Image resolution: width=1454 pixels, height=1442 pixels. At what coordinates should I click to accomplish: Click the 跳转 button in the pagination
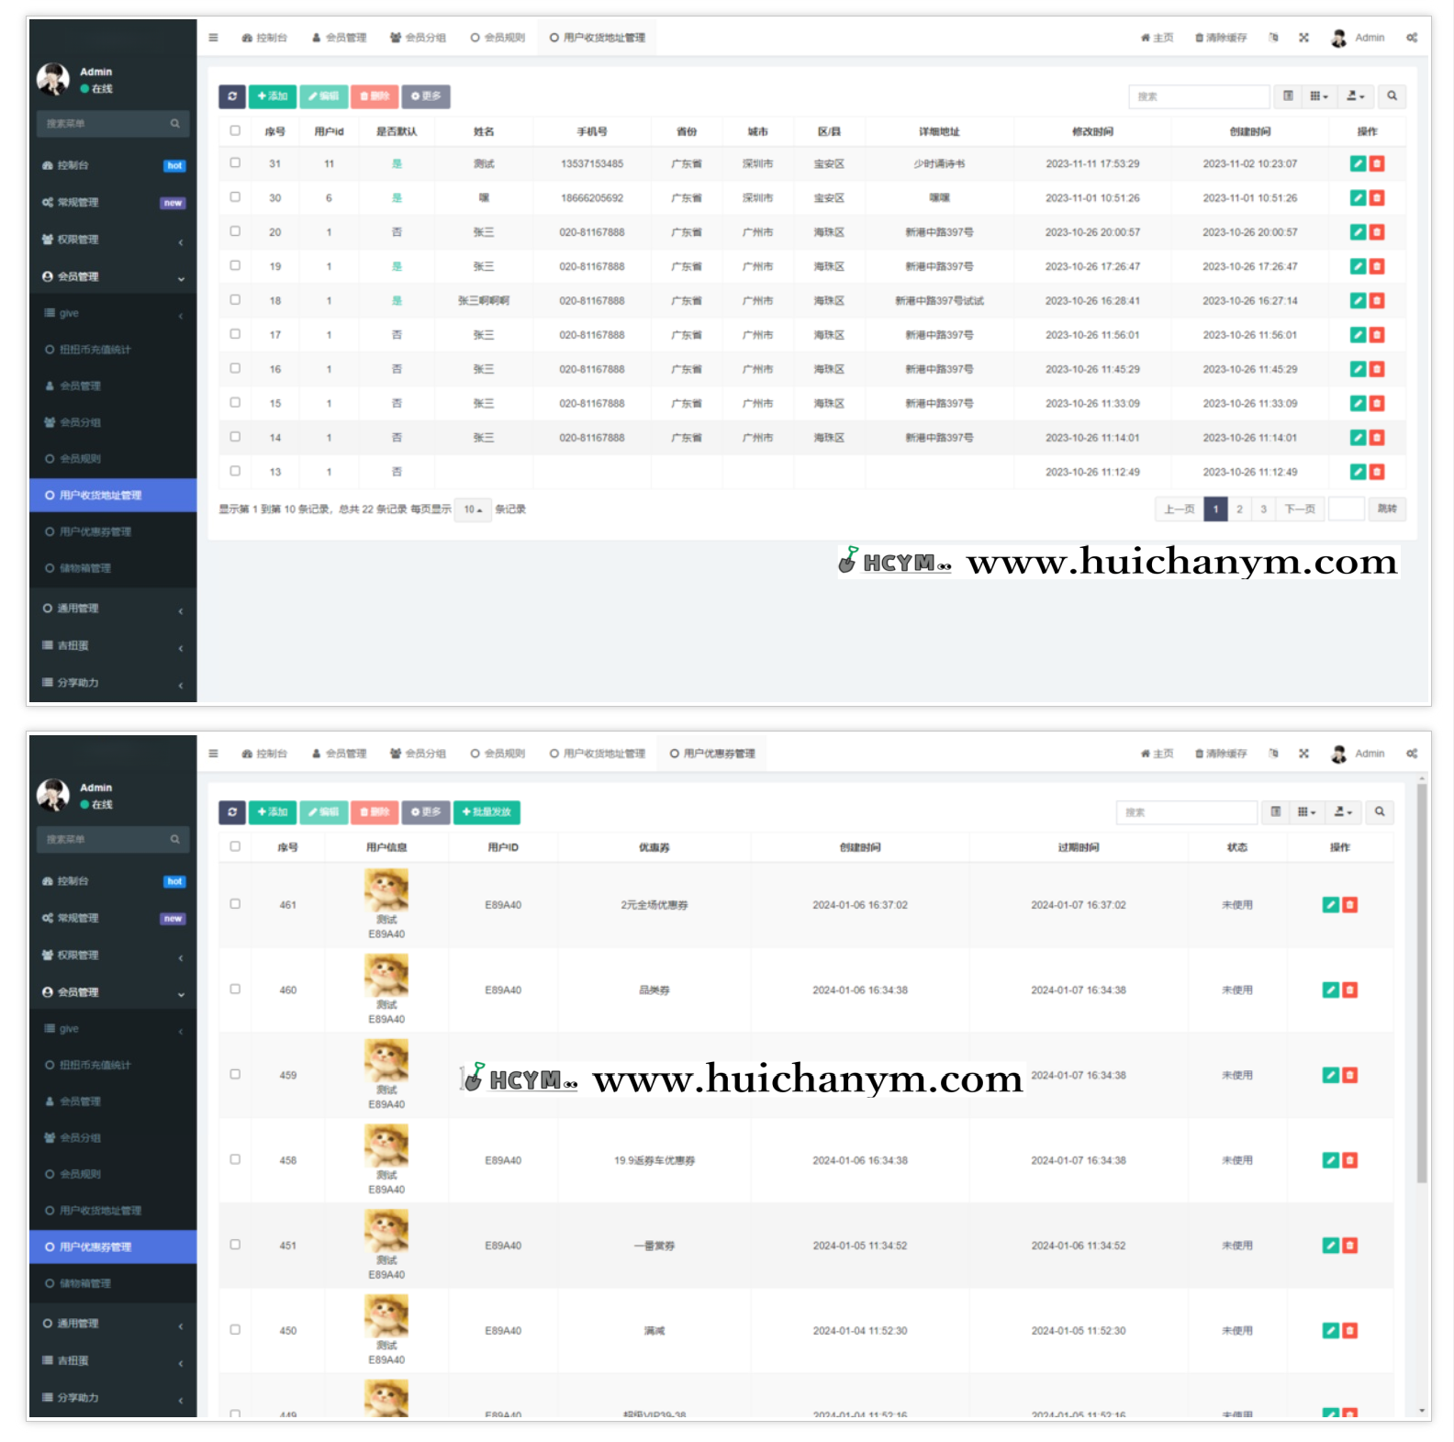(x=1387, y=509)
